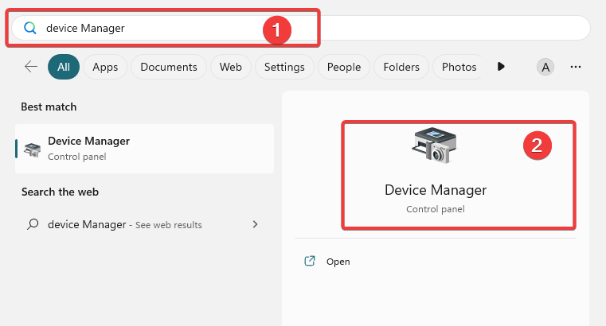Switch to the Web filter tab

point(231,67)
